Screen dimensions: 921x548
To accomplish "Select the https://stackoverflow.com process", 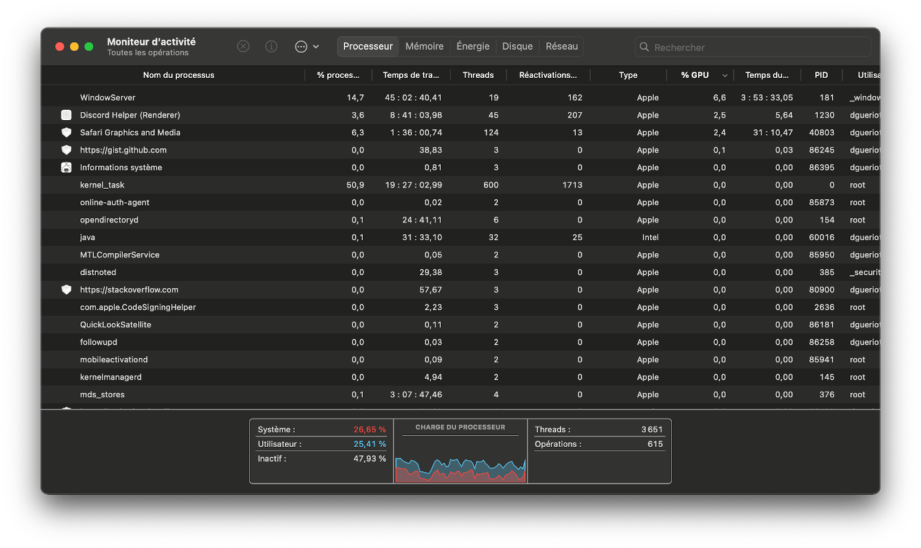I will 460,290.
